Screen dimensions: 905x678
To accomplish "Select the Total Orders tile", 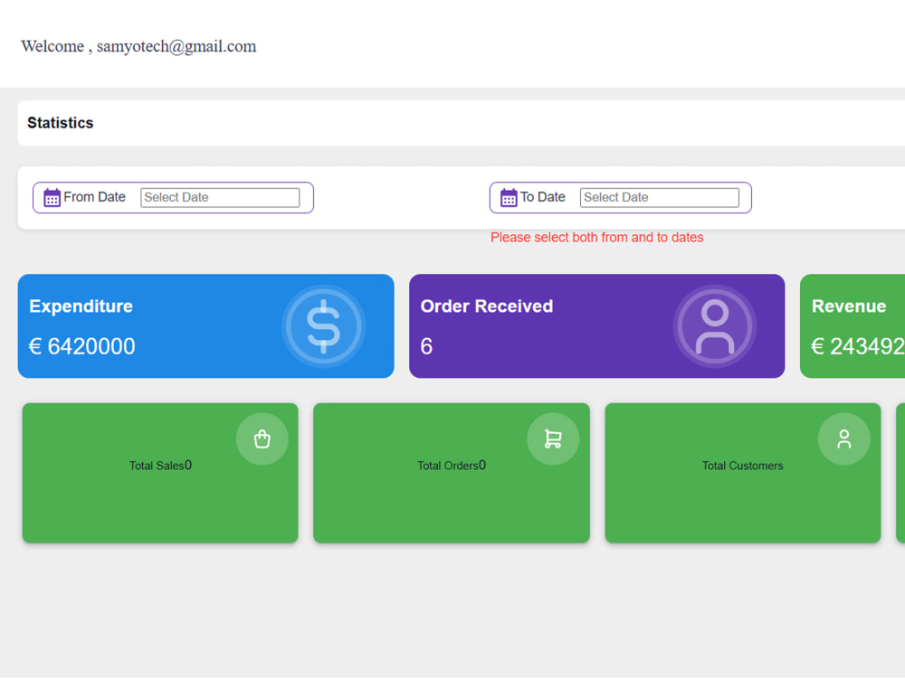I will pos(452,473).
